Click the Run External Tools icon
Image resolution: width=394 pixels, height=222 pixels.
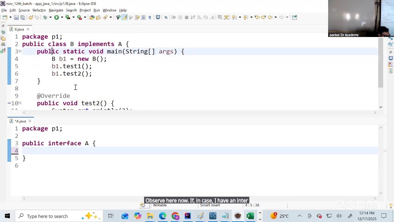click(x=79, y=17)
